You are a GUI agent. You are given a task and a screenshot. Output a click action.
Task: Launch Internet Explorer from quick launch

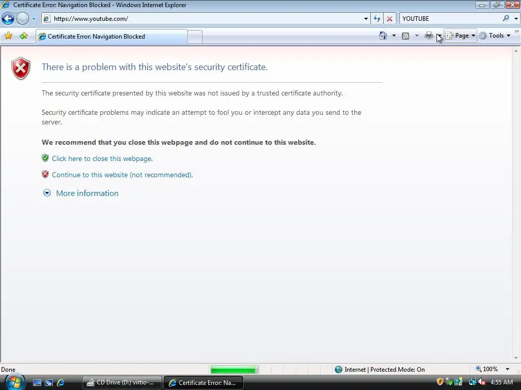61,383
